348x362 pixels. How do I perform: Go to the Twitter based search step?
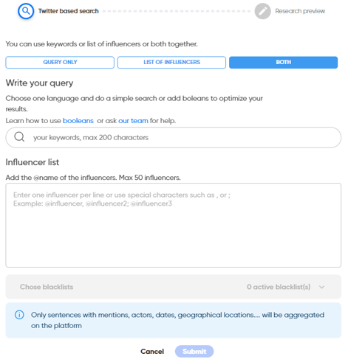point(68,11)
